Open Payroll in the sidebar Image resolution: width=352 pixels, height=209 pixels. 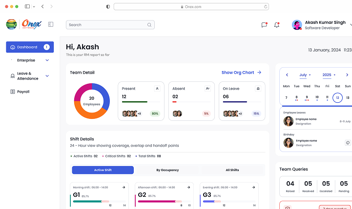[x=23, y=92]
